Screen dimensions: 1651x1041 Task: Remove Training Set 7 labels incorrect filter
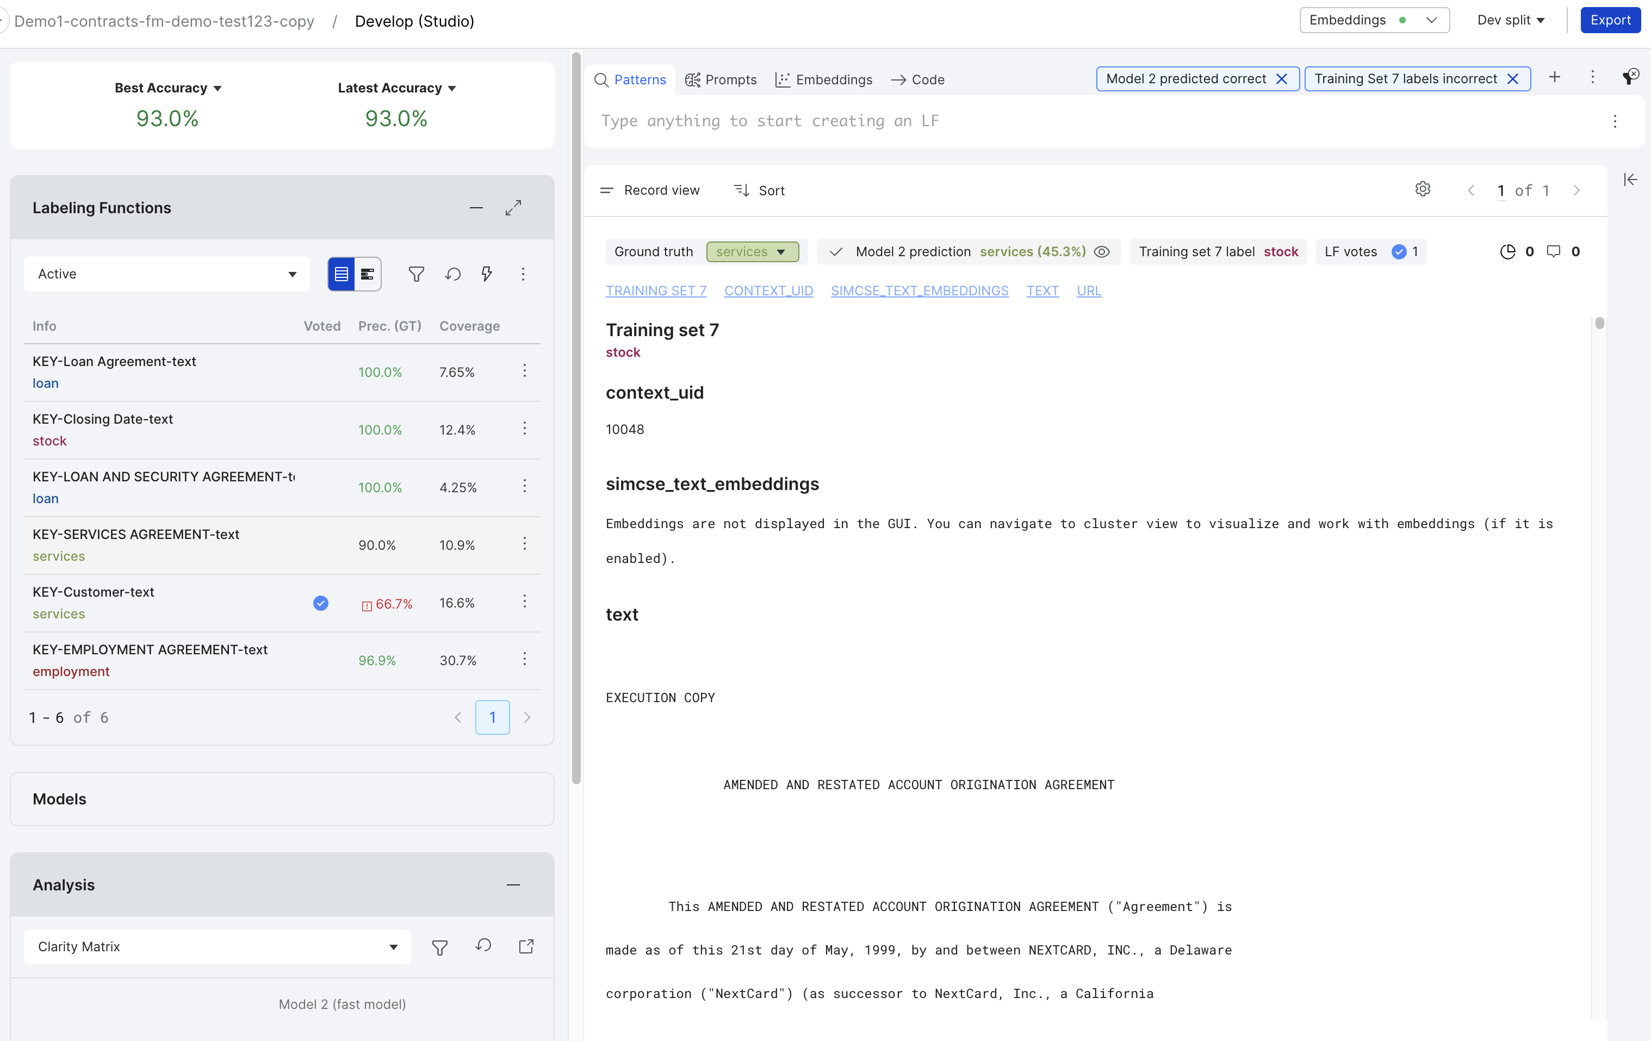[x=1512, y=79]
